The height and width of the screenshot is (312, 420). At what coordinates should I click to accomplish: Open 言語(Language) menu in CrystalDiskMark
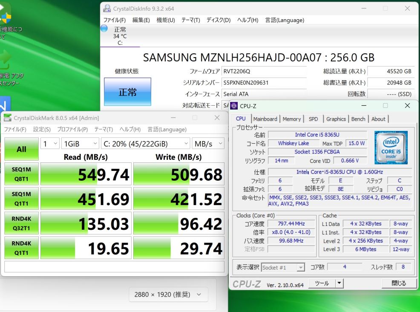click(x=167, y=130)
